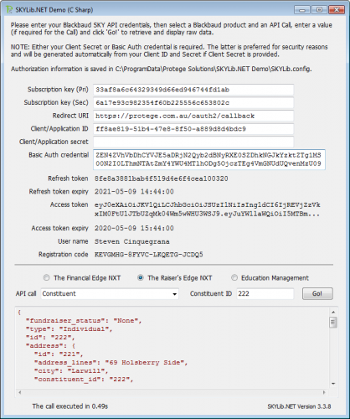Click the status text 'The call executed in 0.49s'
This screenshot has height=419, width=350.
(70, 406)
